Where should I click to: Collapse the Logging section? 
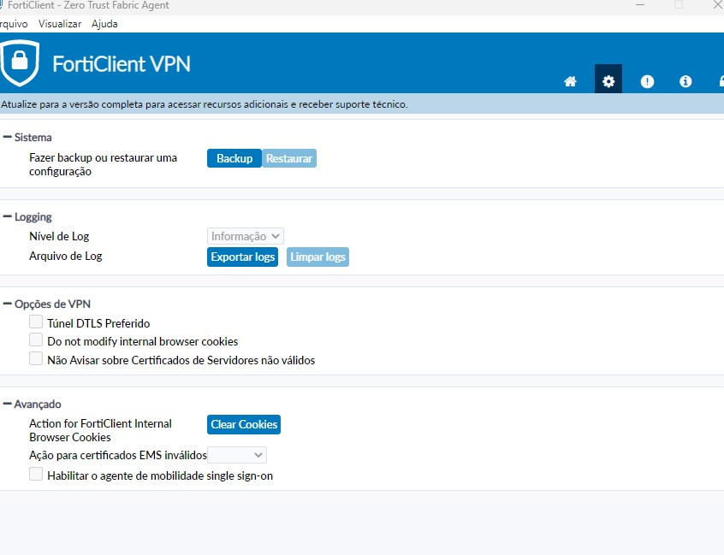coord(7,216)
